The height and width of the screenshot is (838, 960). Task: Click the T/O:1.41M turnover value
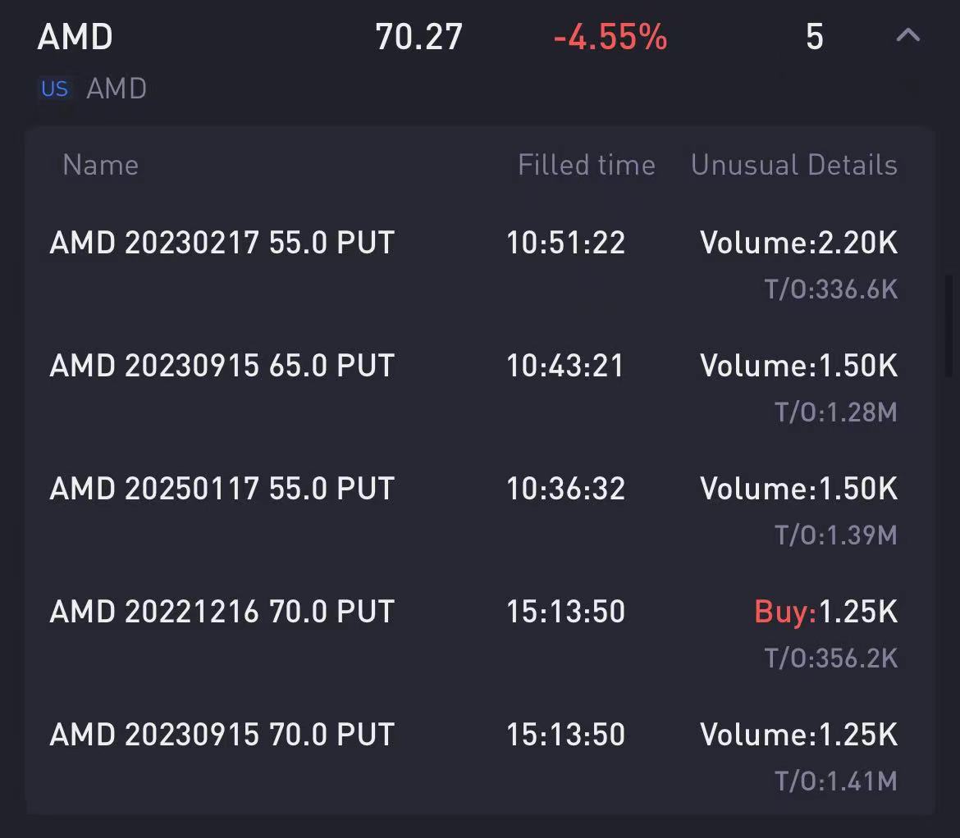[835, 781]
